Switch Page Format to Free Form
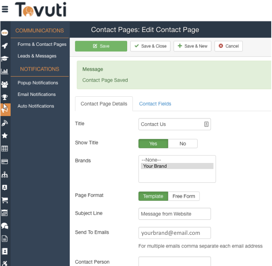 [184, 196]
